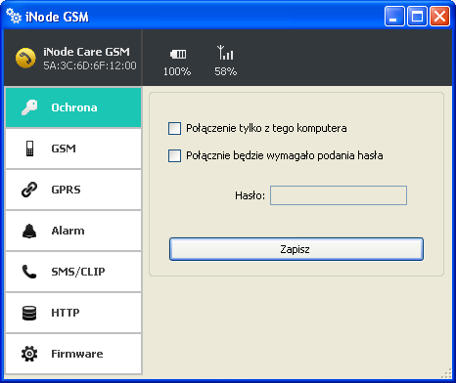Go to the SMS/CLIP tab
Viewport: 456px width, 383px height.
[x=73, y=272]
